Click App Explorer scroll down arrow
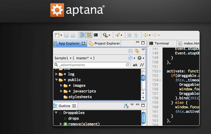This screenshot has width=211, height=134. (143, 98)
